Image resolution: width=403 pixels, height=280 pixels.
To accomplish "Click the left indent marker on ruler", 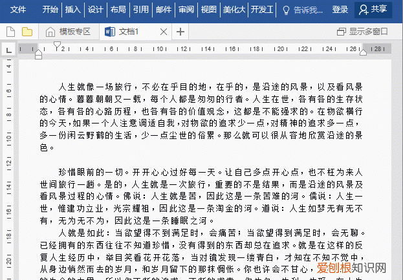I will click(38, 54).
